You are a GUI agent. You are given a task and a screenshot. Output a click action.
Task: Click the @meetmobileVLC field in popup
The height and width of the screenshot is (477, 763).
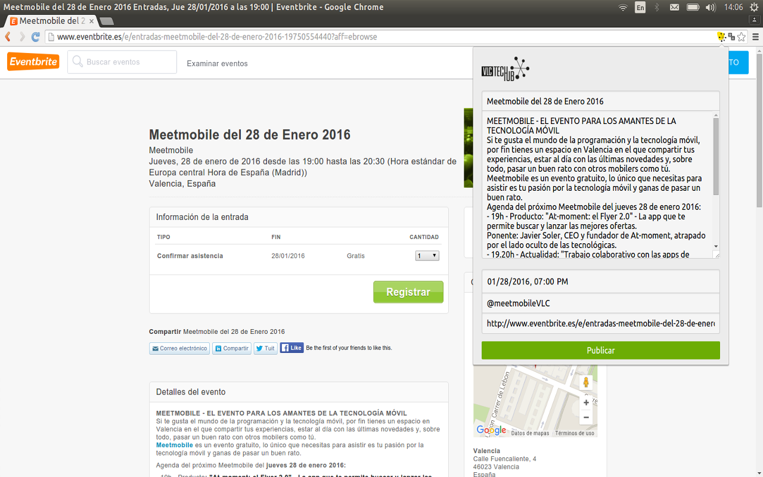click(x=601, y=303)
